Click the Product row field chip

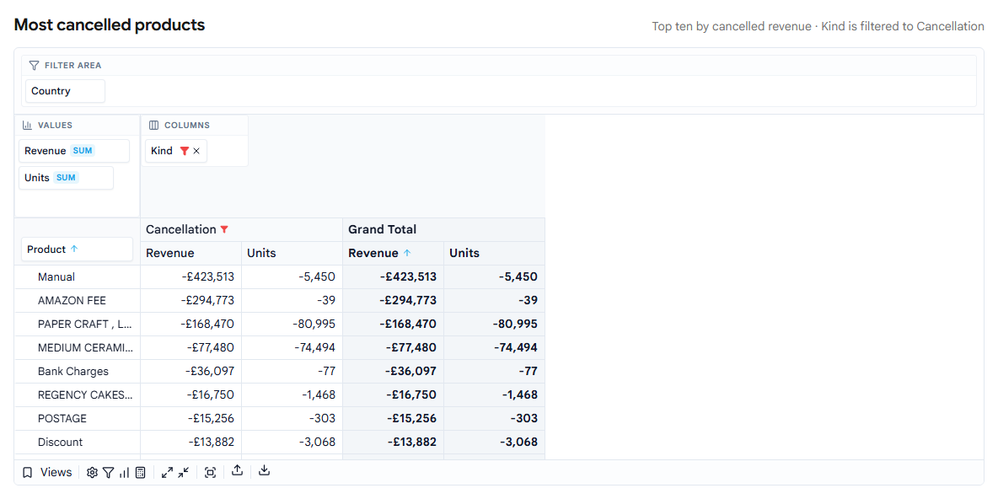pos(77,249)
